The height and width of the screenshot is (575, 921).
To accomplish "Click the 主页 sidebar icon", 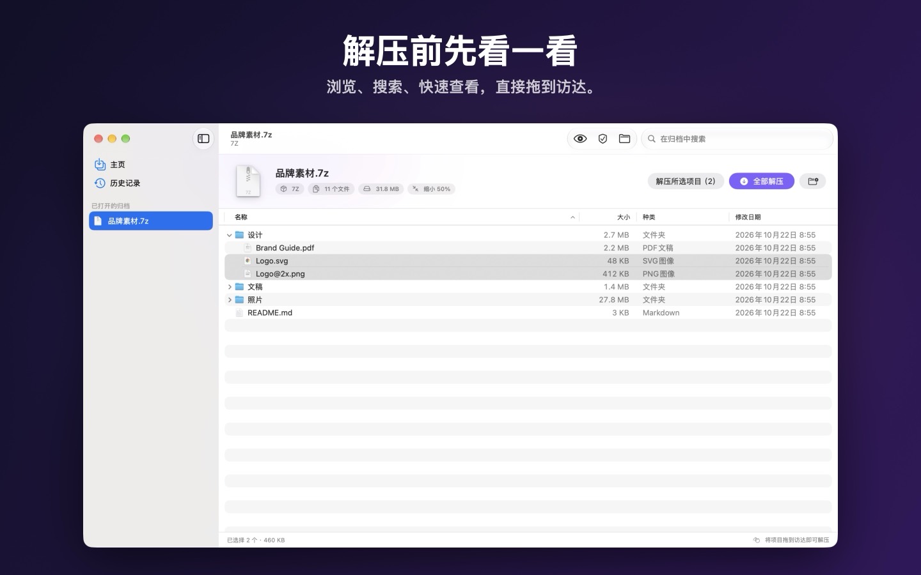I will pyautogui.click(x=100, y=165).
